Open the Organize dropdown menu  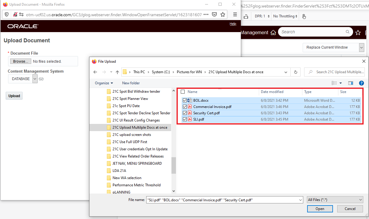(104, 83)
